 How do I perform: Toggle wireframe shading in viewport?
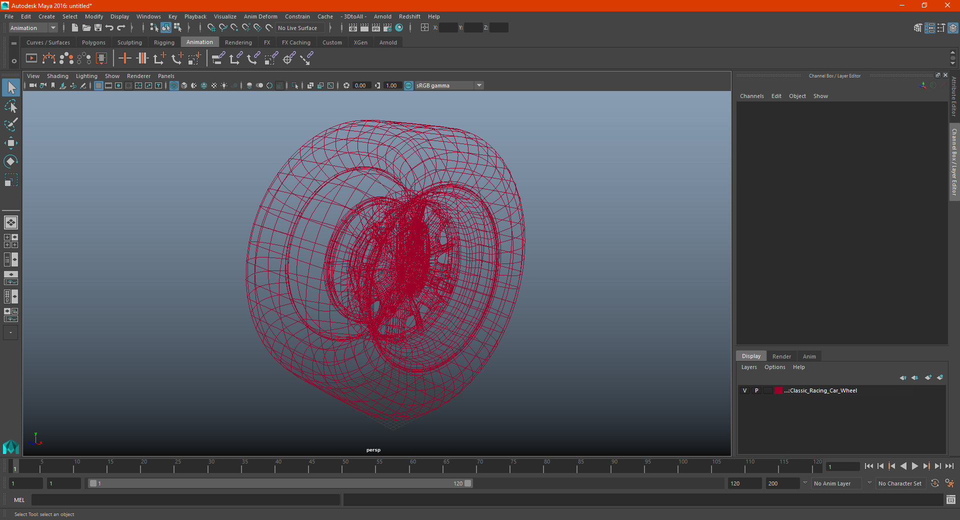tap(174, 85)
